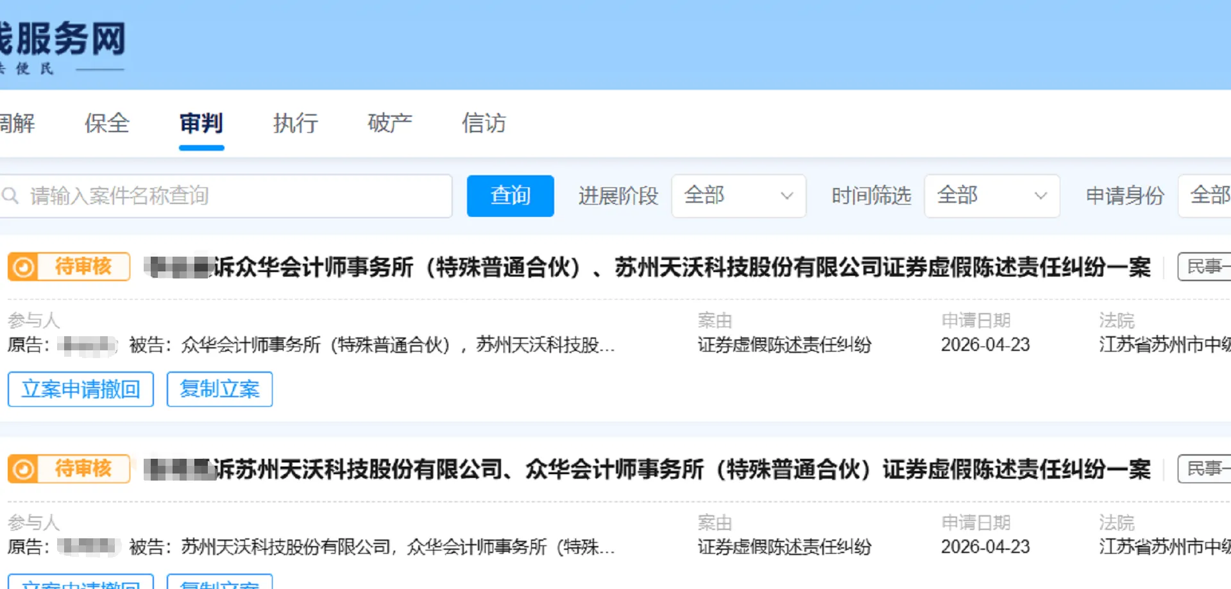Click 待审核 status icon on 诉众华会计师事务所 case
The width and height of the screenshot is (1231, 589).
click(x=24, y=267)
